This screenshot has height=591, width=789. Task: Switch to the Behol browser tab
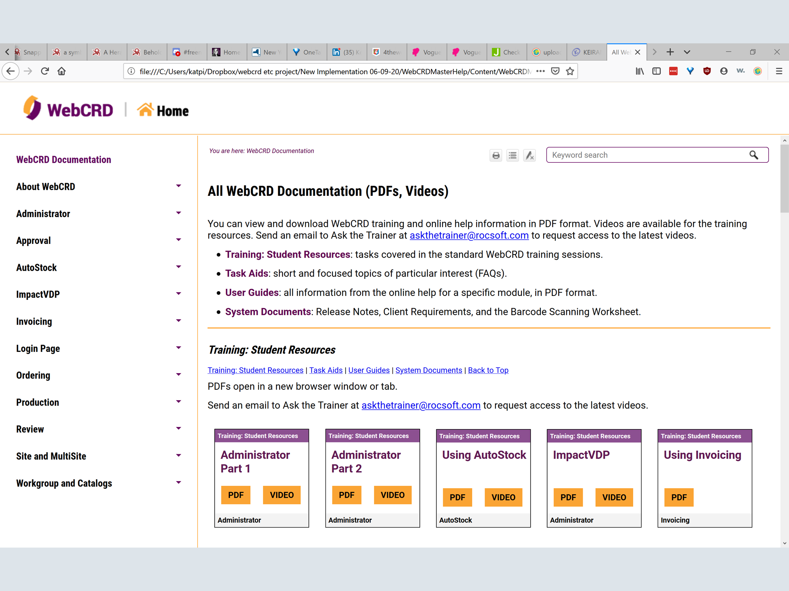coord(147,52)
